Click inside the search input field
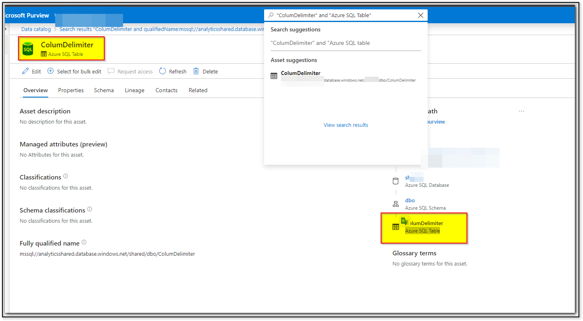The image size is (583, 321). pyautogui.click(x=345, y=15)
